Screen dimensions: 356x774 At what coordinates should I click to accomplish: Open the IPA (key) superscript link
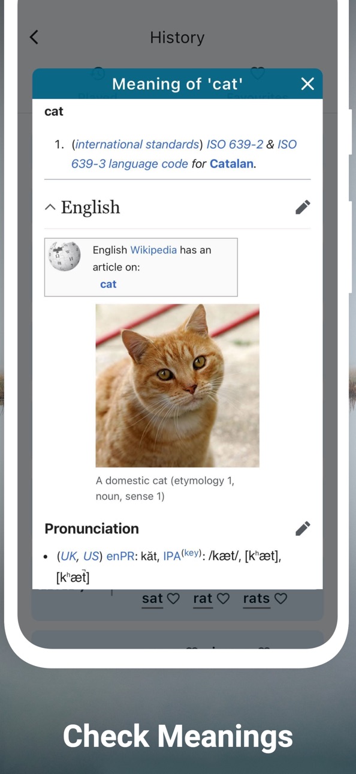pyautogui.click(x=191, y=553)
